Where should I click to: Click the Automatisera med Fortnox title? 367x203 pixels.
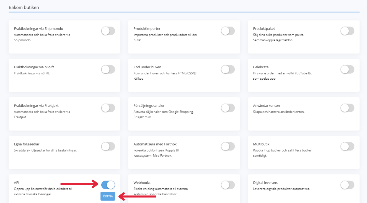[x=155, y=144]
